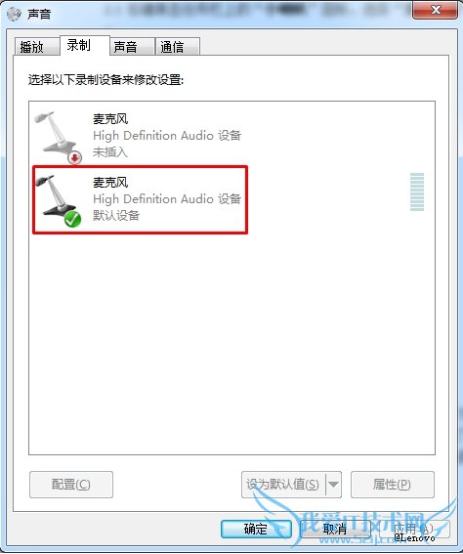Select the default microphone device icon
The height and width of the screenshot is (554, 463).
click(x=59, y=200)
